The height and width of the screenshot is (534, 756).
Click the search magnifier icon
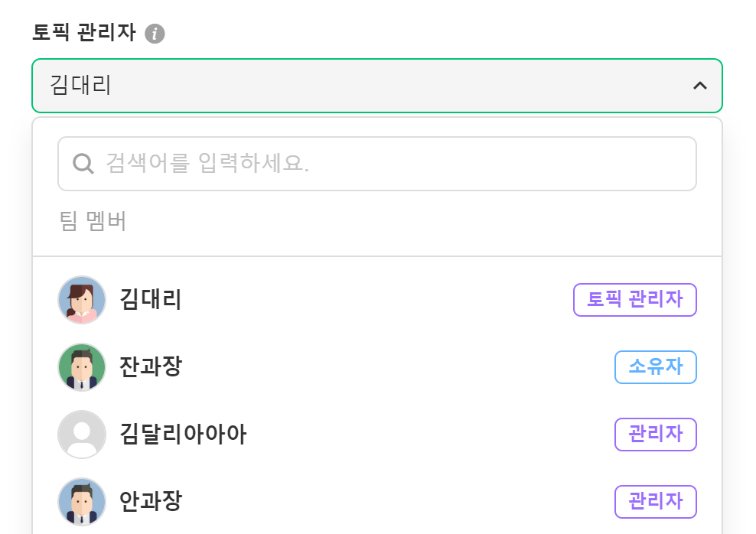pos(83,163)
